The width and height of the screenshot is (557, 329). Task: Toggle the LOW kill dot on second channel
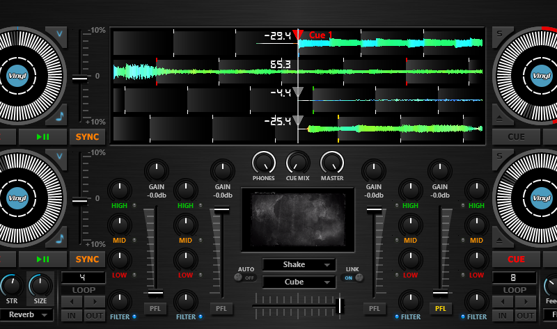click(201, 275)
